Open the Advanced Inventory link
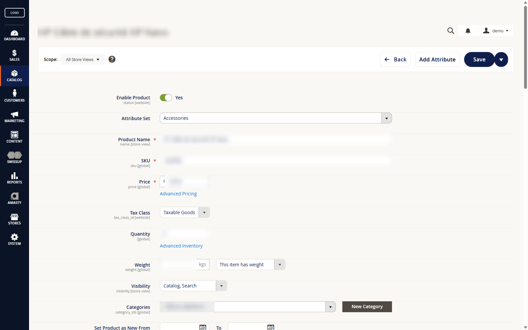Image resolution: width=528 pixels, height=330 pixels. pos(181,246)
